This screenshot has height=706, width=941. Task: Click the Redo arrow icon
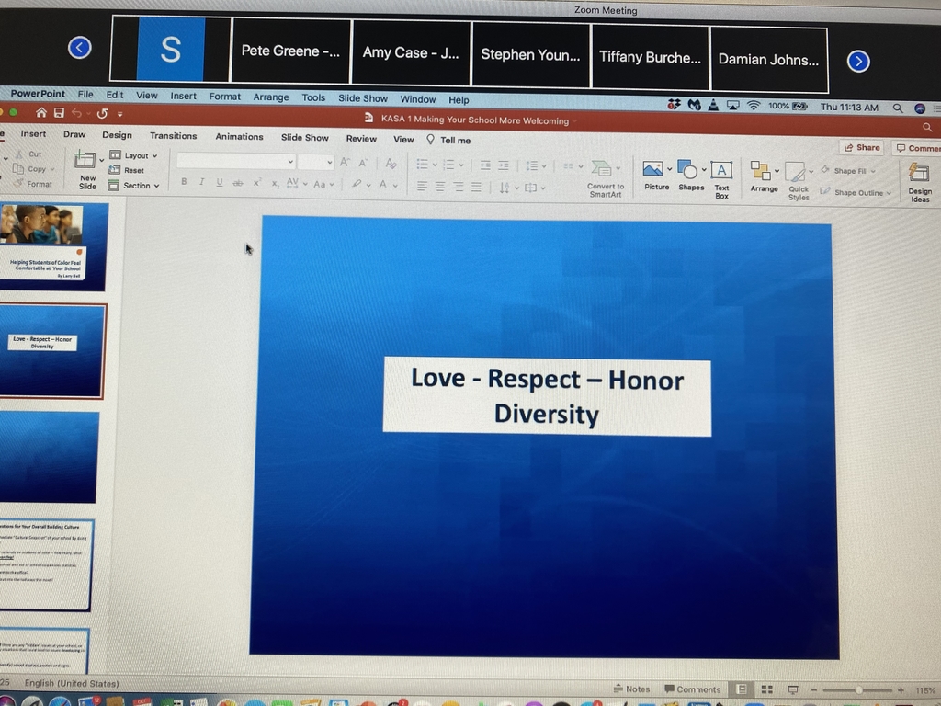[103, 113]
